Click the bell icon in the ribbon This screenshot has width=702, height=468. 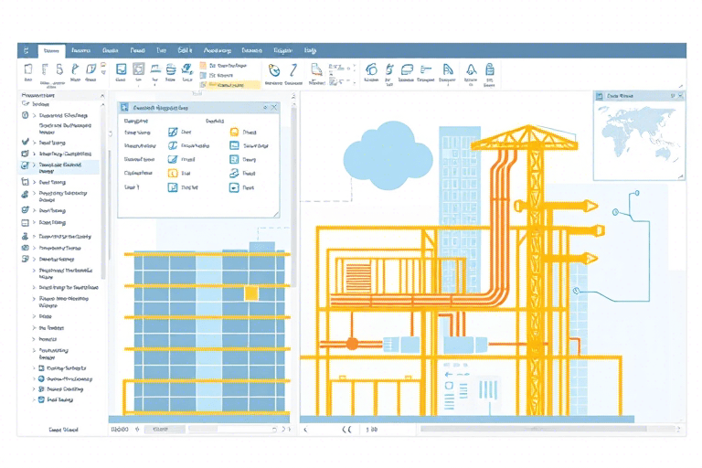point(471,69)
